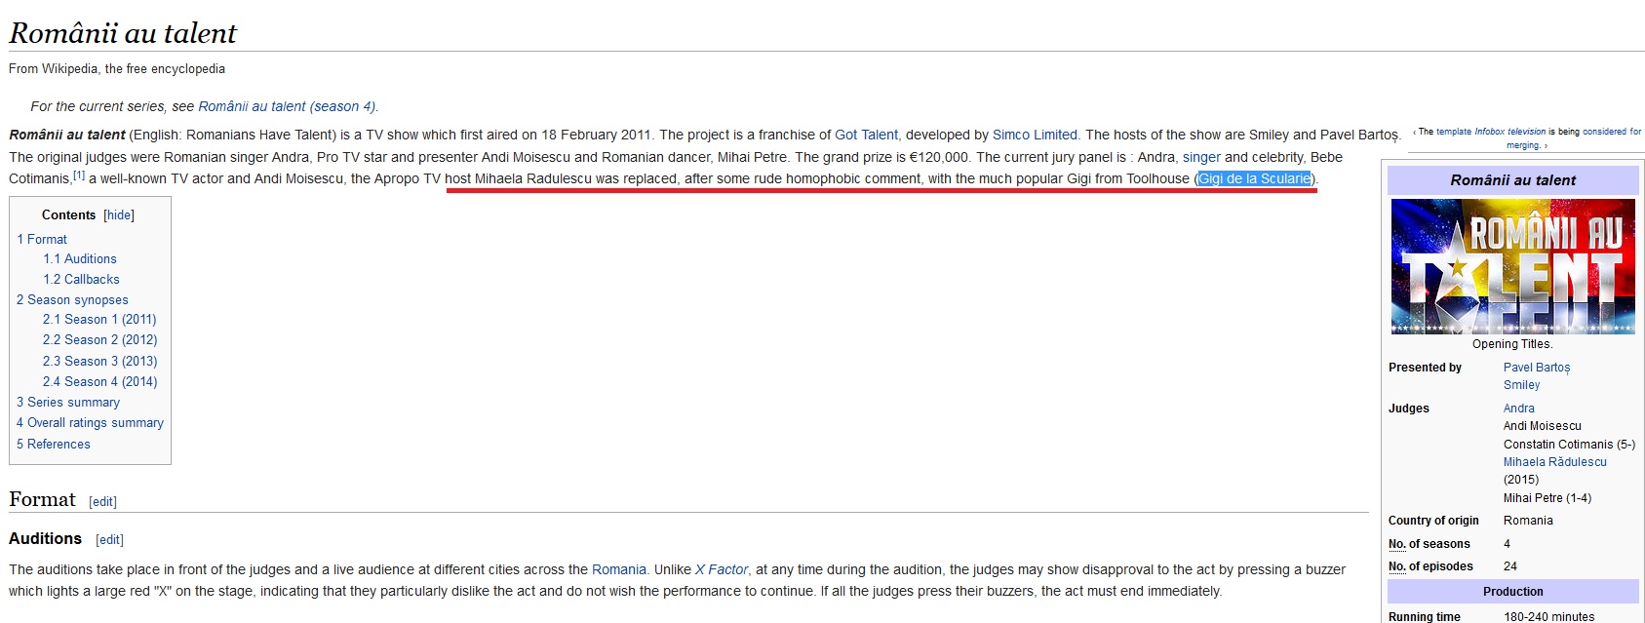This screenshot has width=1645, height=623.
Task: Click the footnote [1] reference
Action: pos(79,176)
